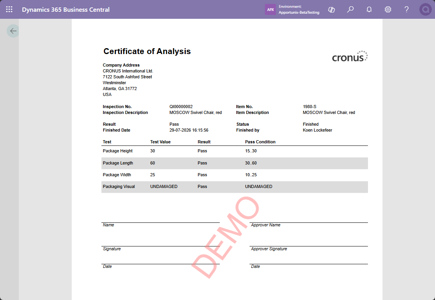Open the notifications bell

369,9
